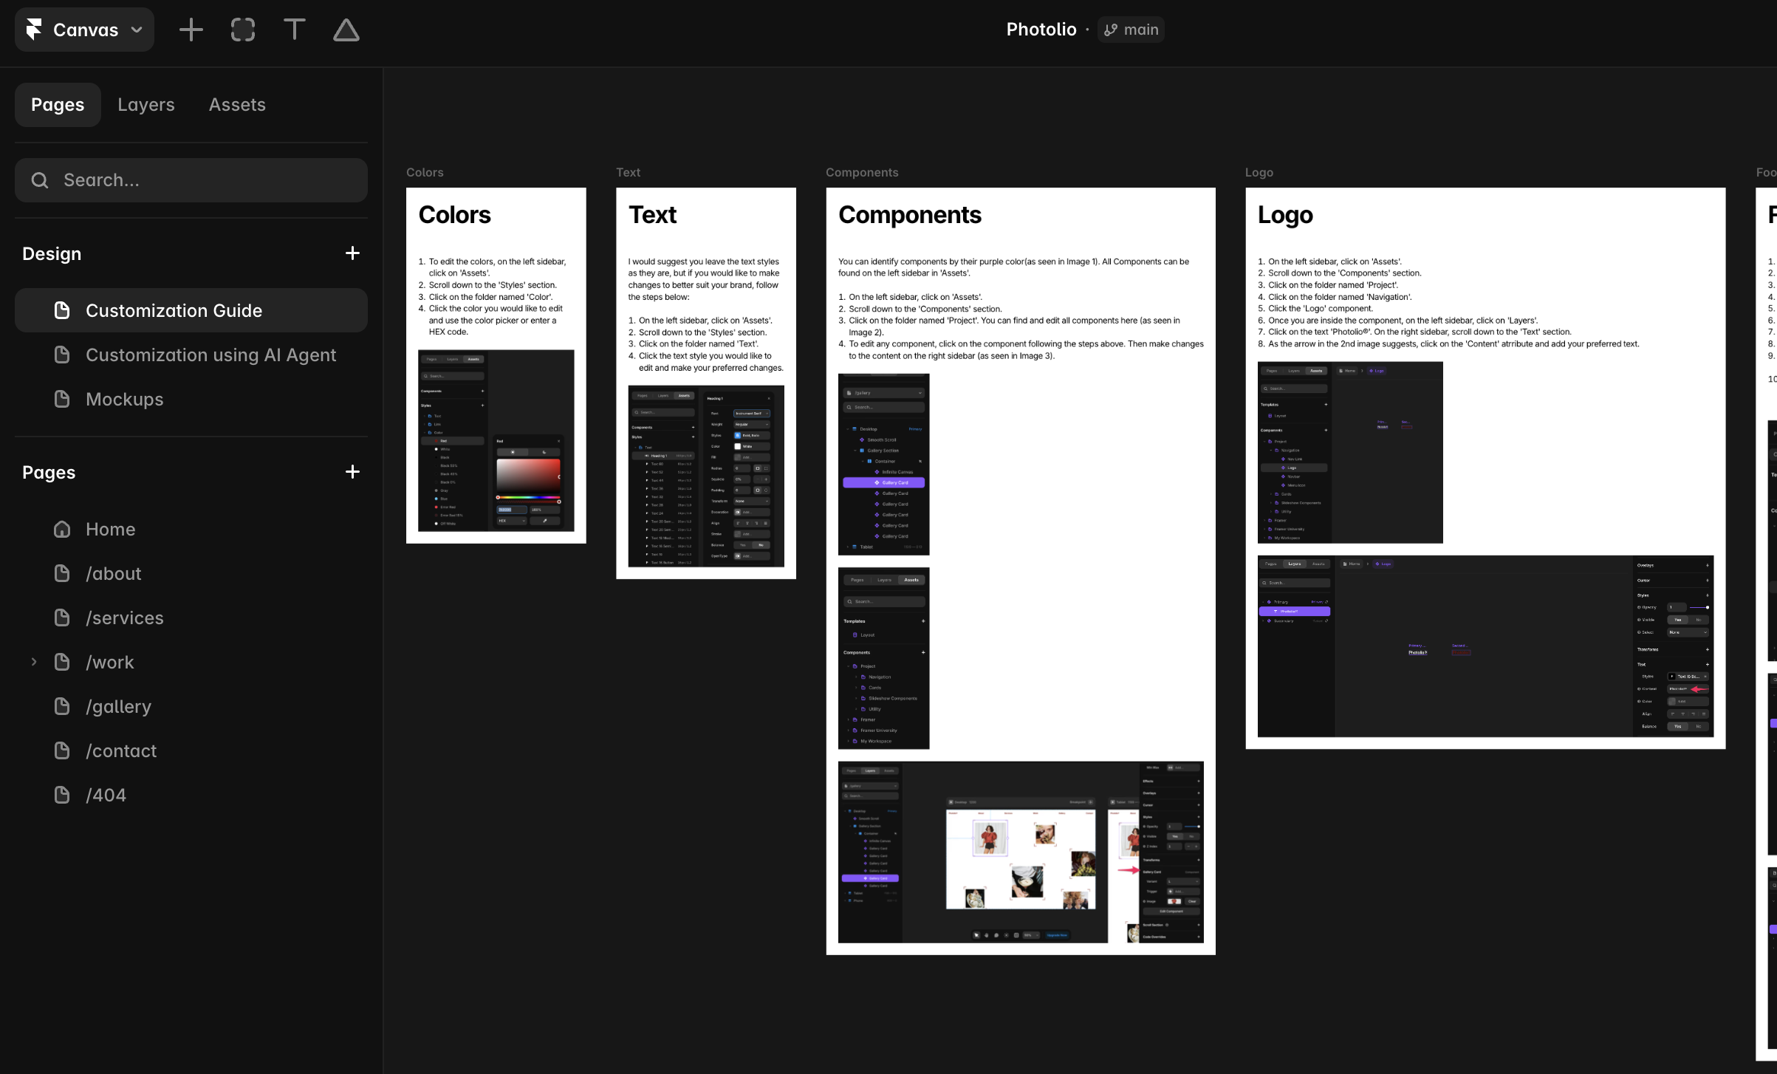Viewport: 1777px width, 1074px height.
Task: Click the Assets components list screenshot
Action: tap(883, 658)
